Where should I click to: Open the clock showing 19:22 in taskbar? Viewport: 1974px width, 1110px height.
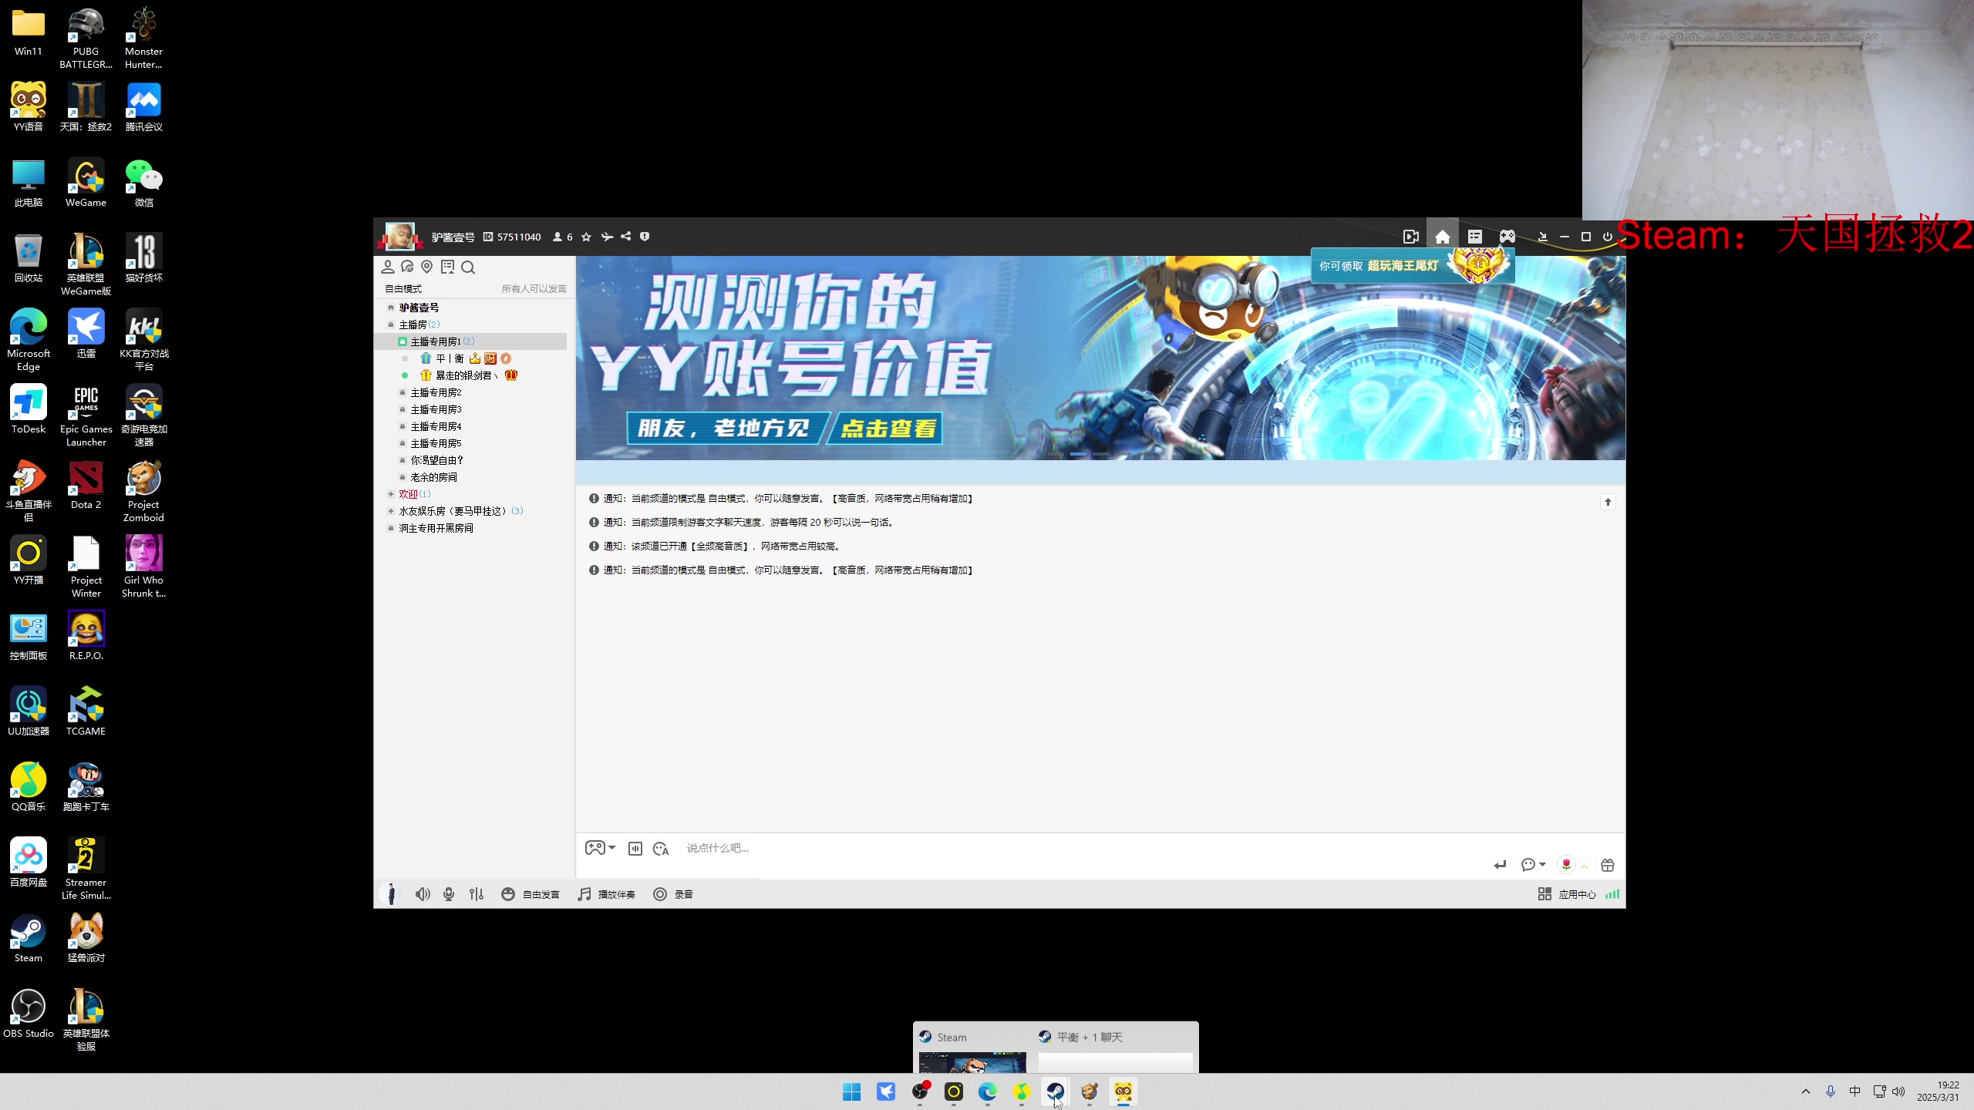[x=1938, y=1091]
